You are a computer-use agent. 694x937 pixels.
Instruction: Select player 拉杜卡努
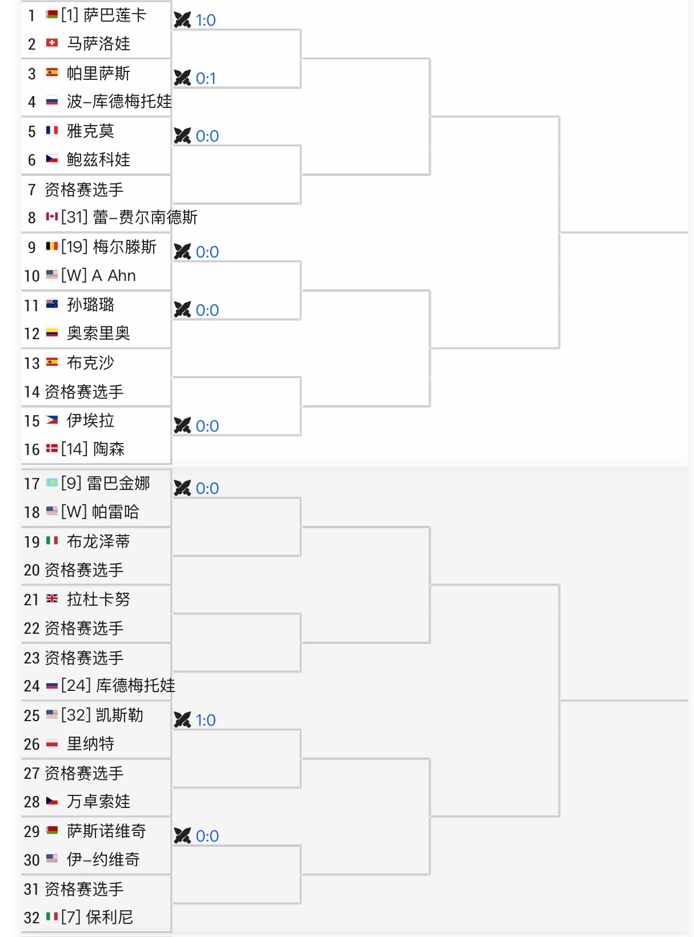96,600
